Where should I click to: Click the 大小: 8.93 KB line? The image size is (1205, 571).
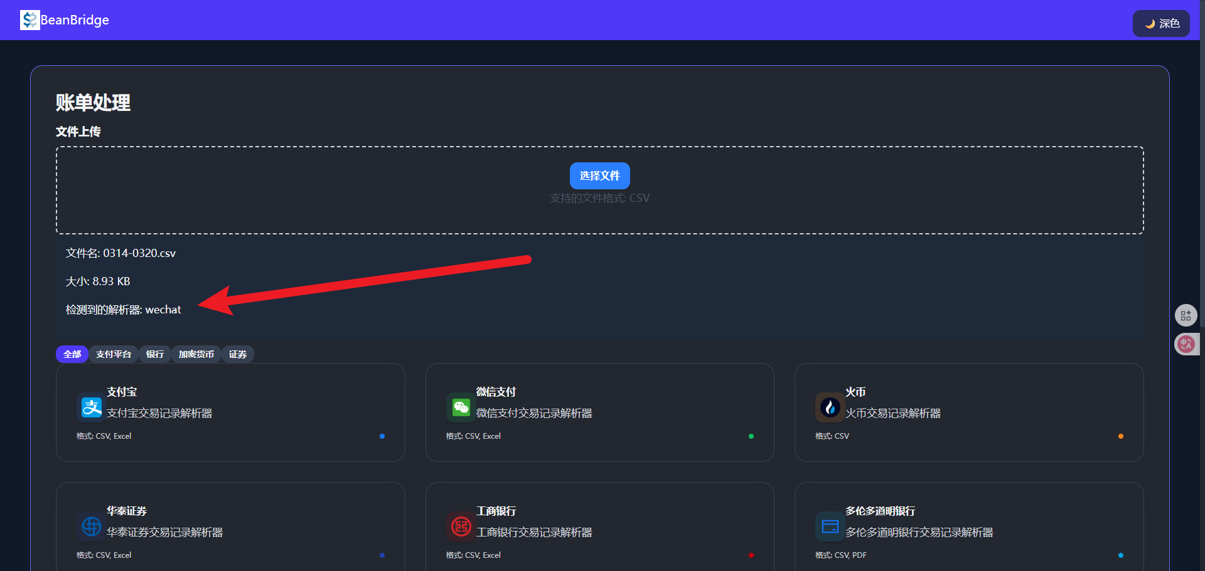pos(98,281)
